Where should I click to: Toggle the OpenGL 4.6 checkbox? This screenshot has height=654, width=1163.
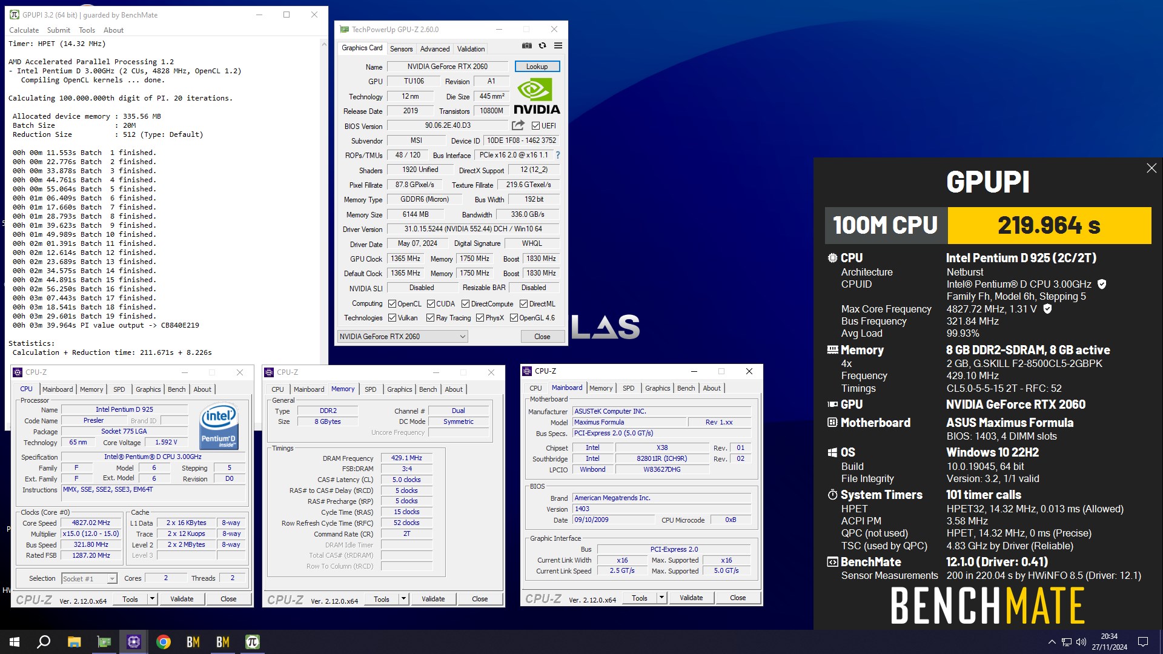pos(514,318)
